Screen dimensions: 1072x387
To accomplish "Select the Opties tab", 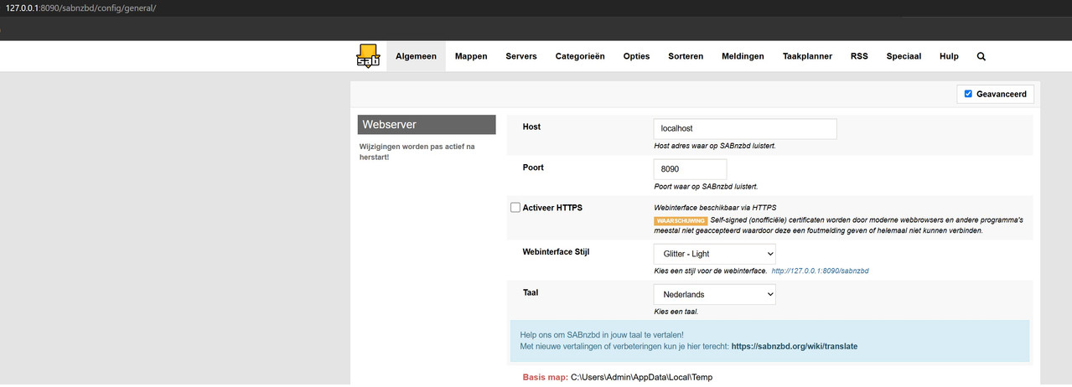I will coord(636,56).
